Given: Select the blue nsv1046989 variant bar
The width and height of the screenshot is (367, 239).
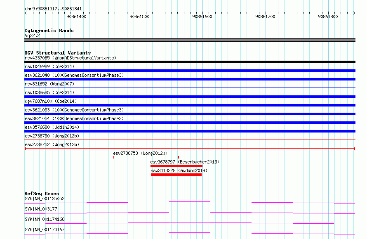Looking at the screenshot, I should point(190,71).
